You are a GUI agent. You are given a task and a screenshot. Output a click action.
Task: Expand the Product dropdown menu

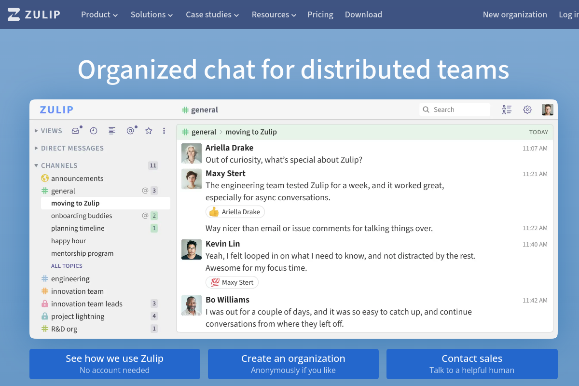[x=99, y=14]
